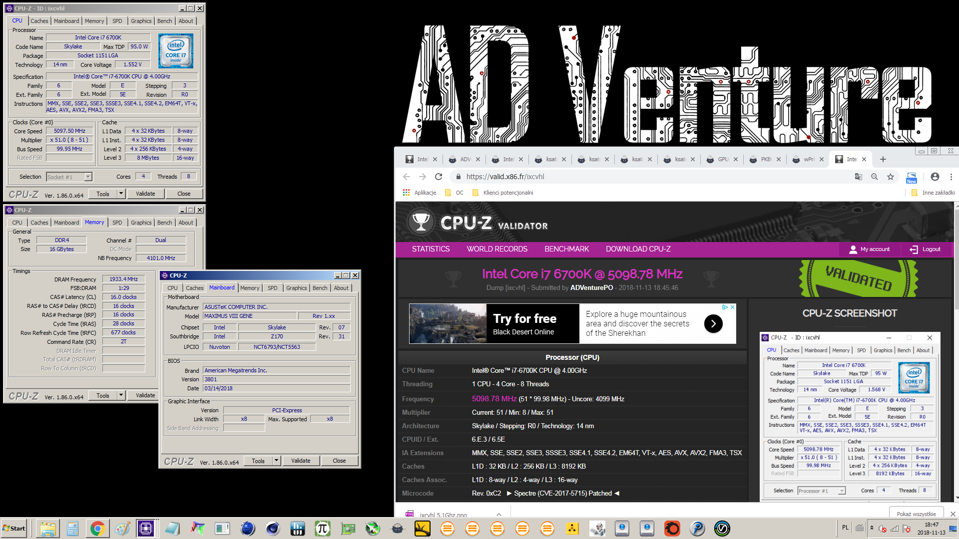Open Graphics tab in Mainboard CPU-Z window

point(297,288)
